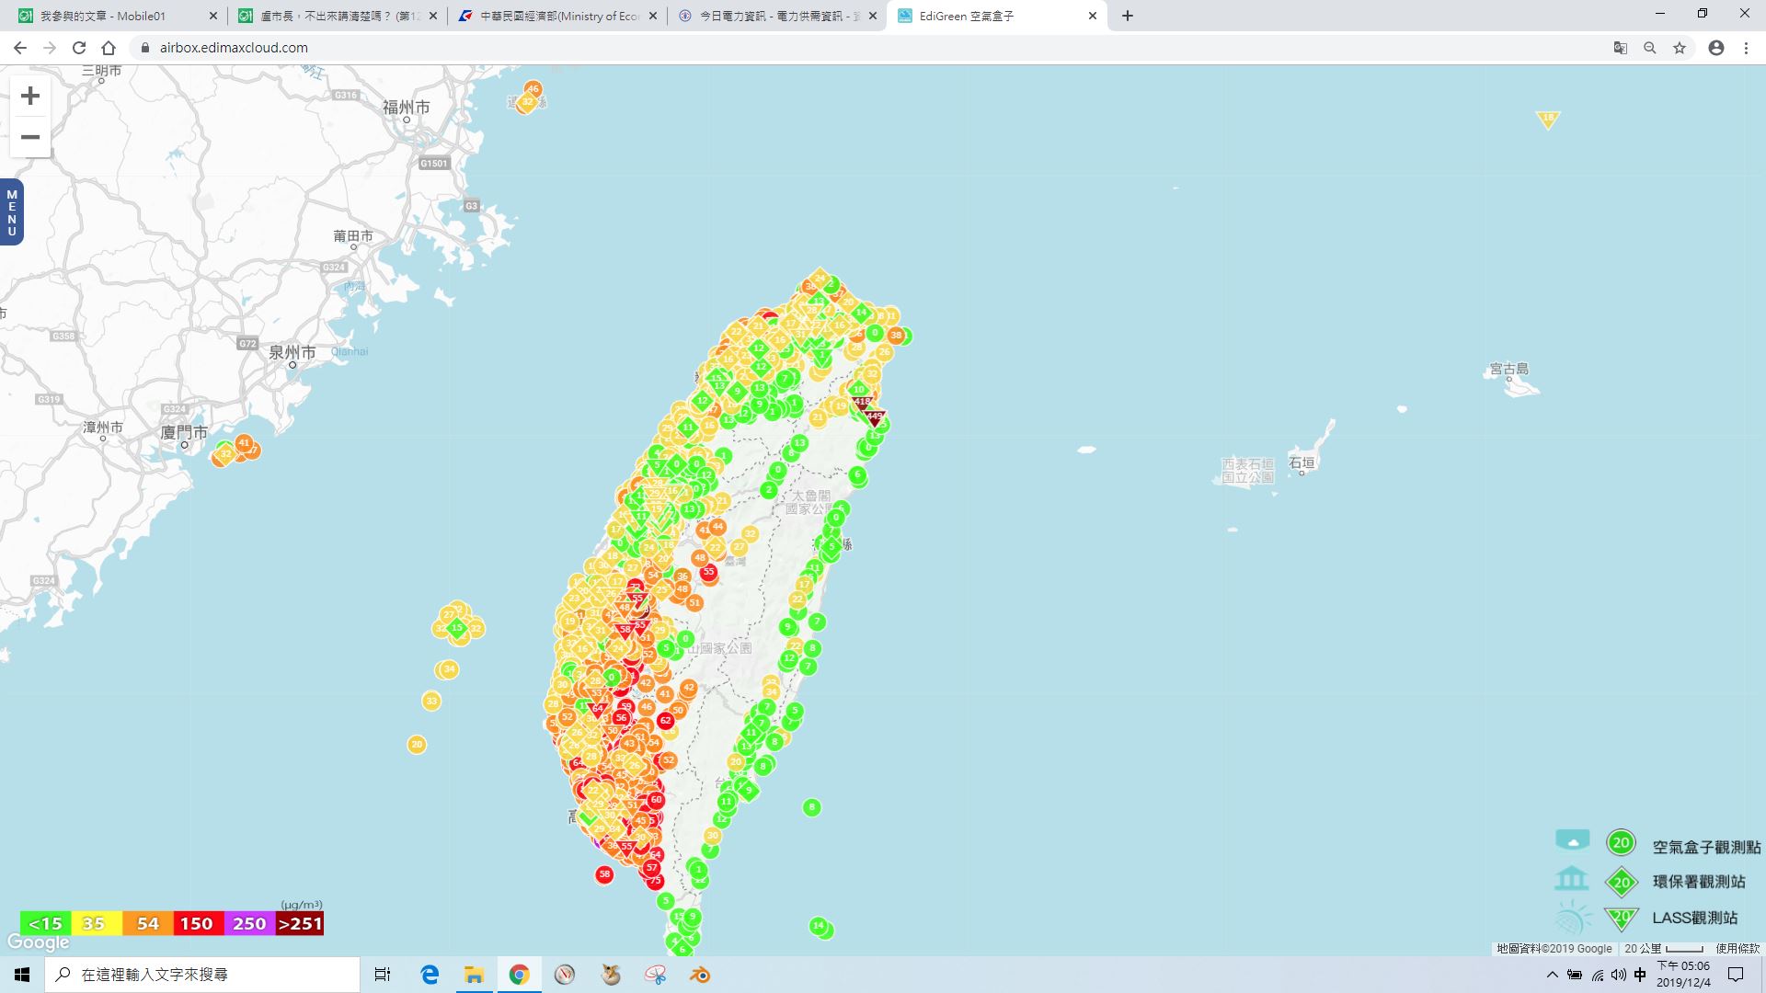Close the Mobile01 tab
This screenshot has height=993, width=1766.
click(x=213, y=16)
